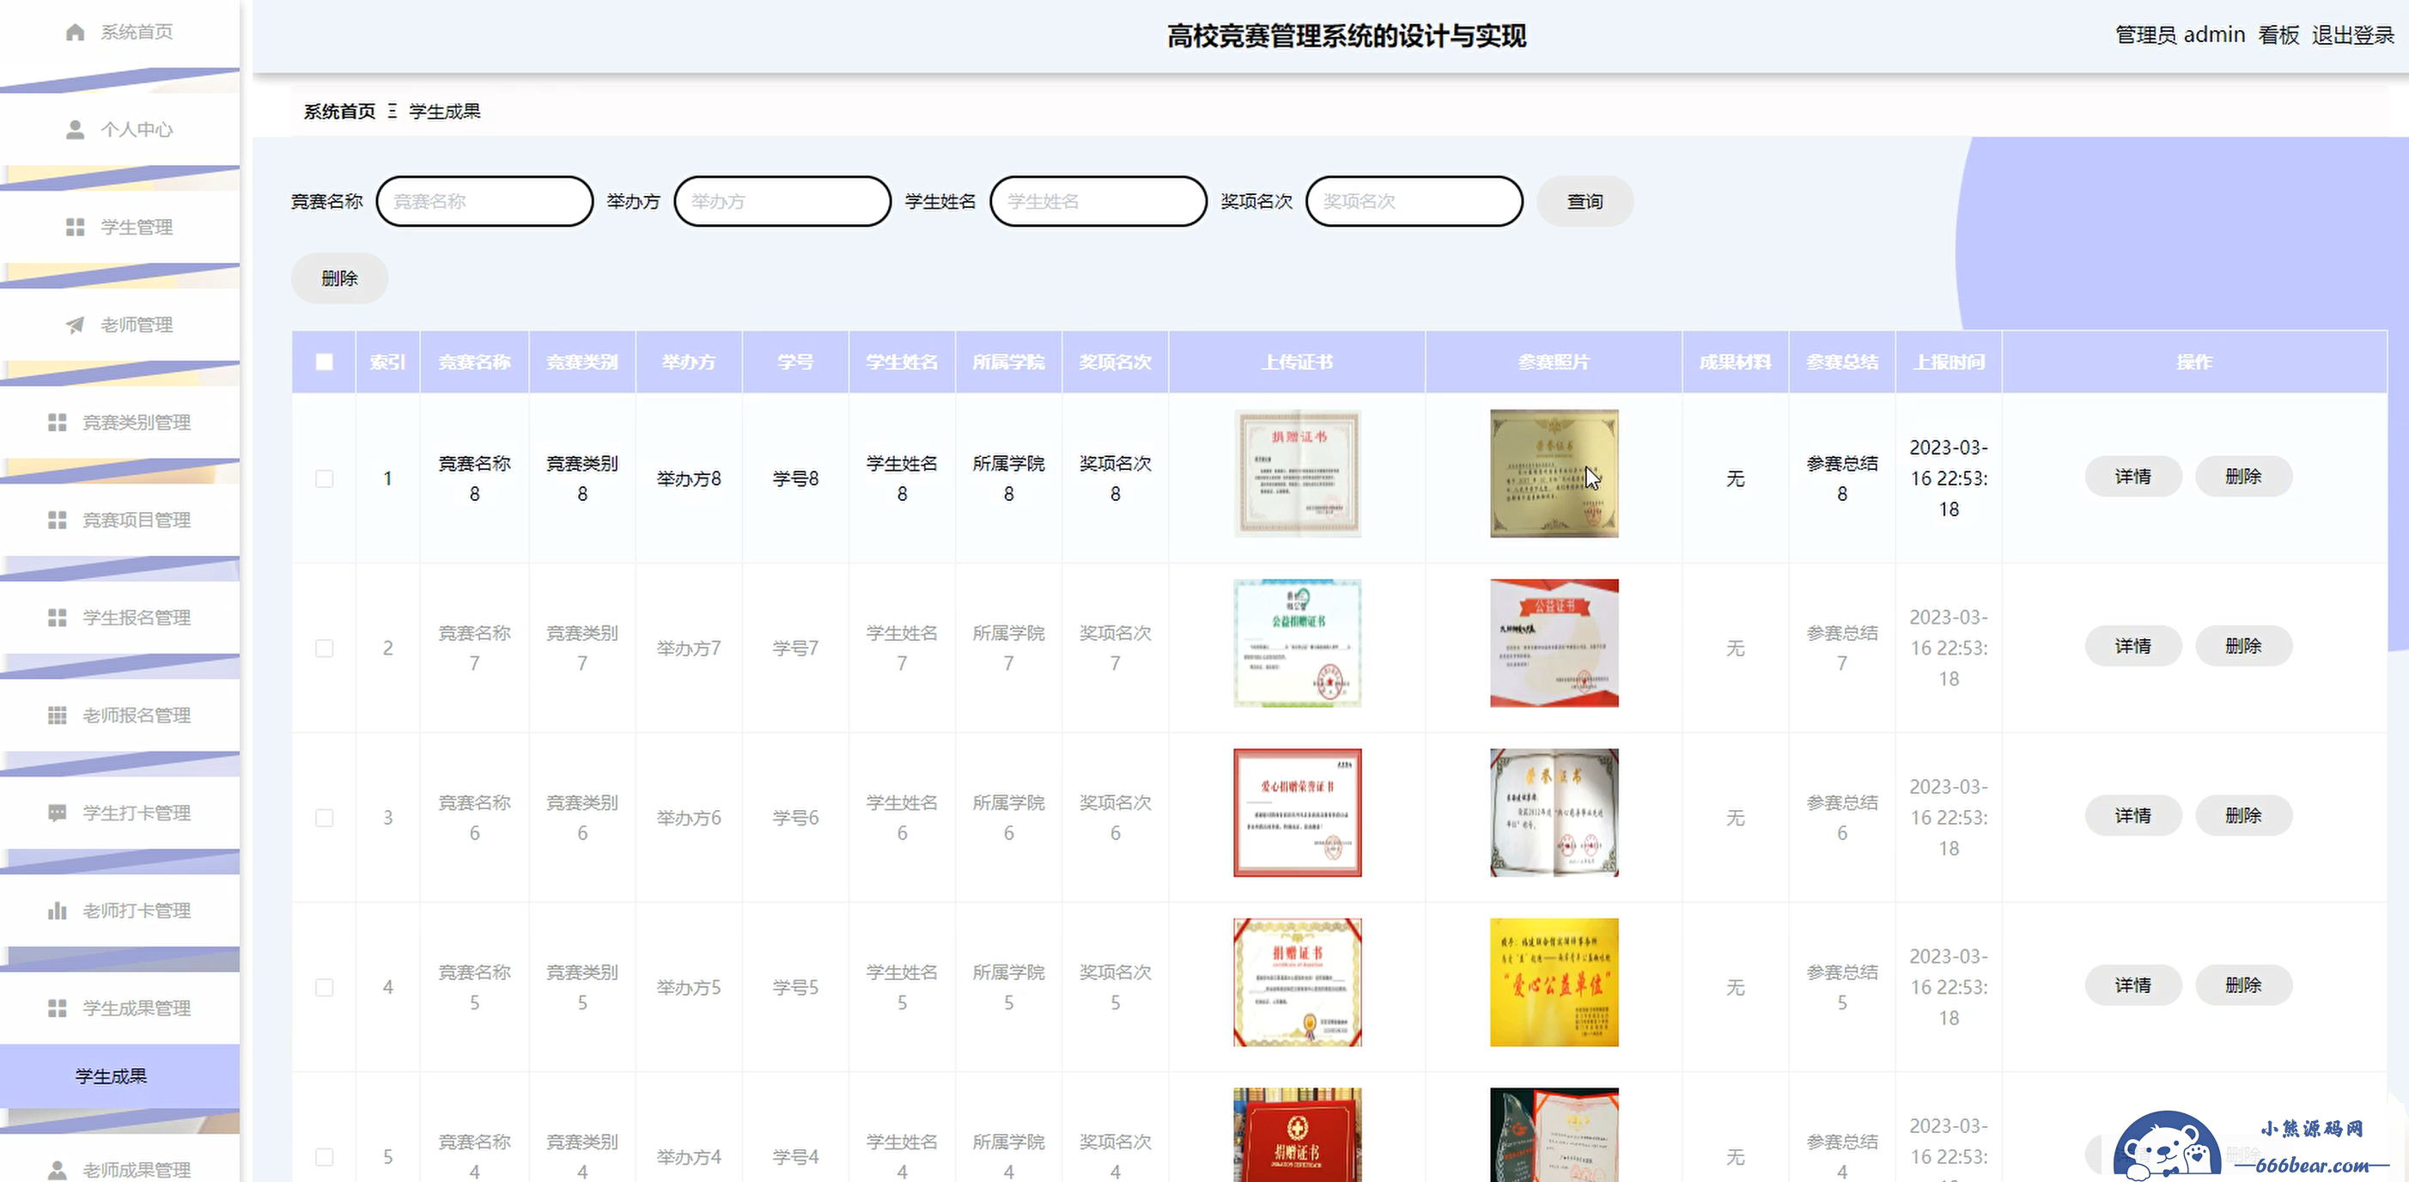Expand 竞赛项目管理 menu
Viewport: 2409px width, 1182px height.
point(119,520)
